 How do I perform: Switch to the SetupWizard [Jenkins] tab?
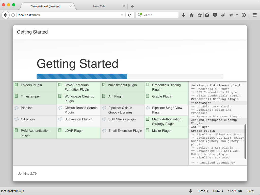[46, 6]
